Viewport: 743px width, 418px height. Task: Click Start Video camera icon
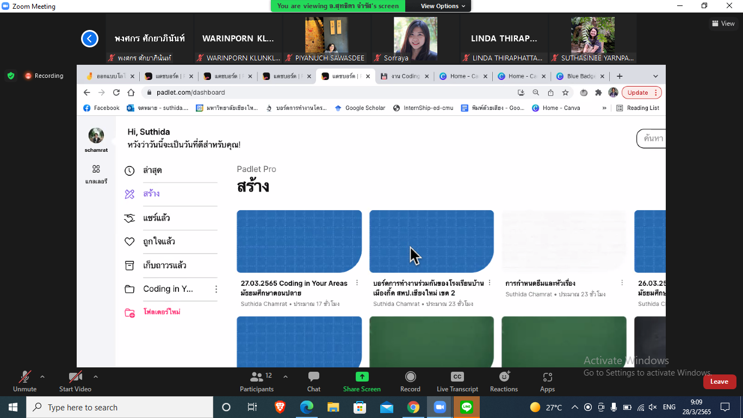pyautogui.click(x=75, y=377)
